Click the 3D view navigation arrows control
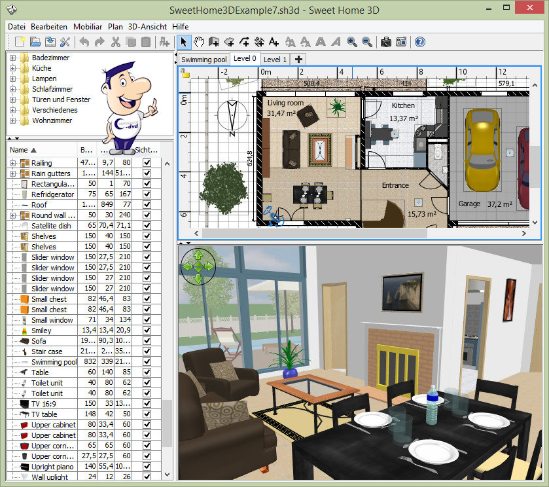The height and width of the screenshot is (487, 549). coord(198,266)
